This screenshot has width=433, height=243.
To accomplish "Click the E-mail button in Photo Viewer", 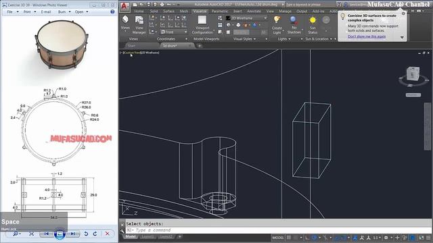I will tap(46, 12).
